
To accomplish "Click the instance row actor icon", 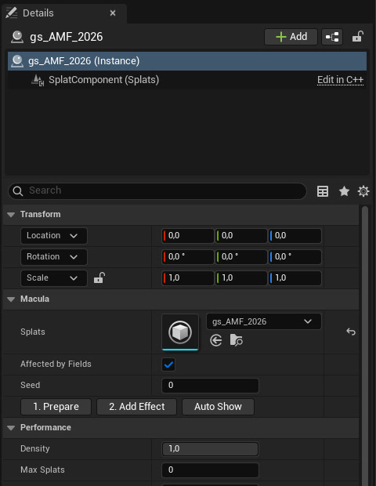I will coord(17,61).
